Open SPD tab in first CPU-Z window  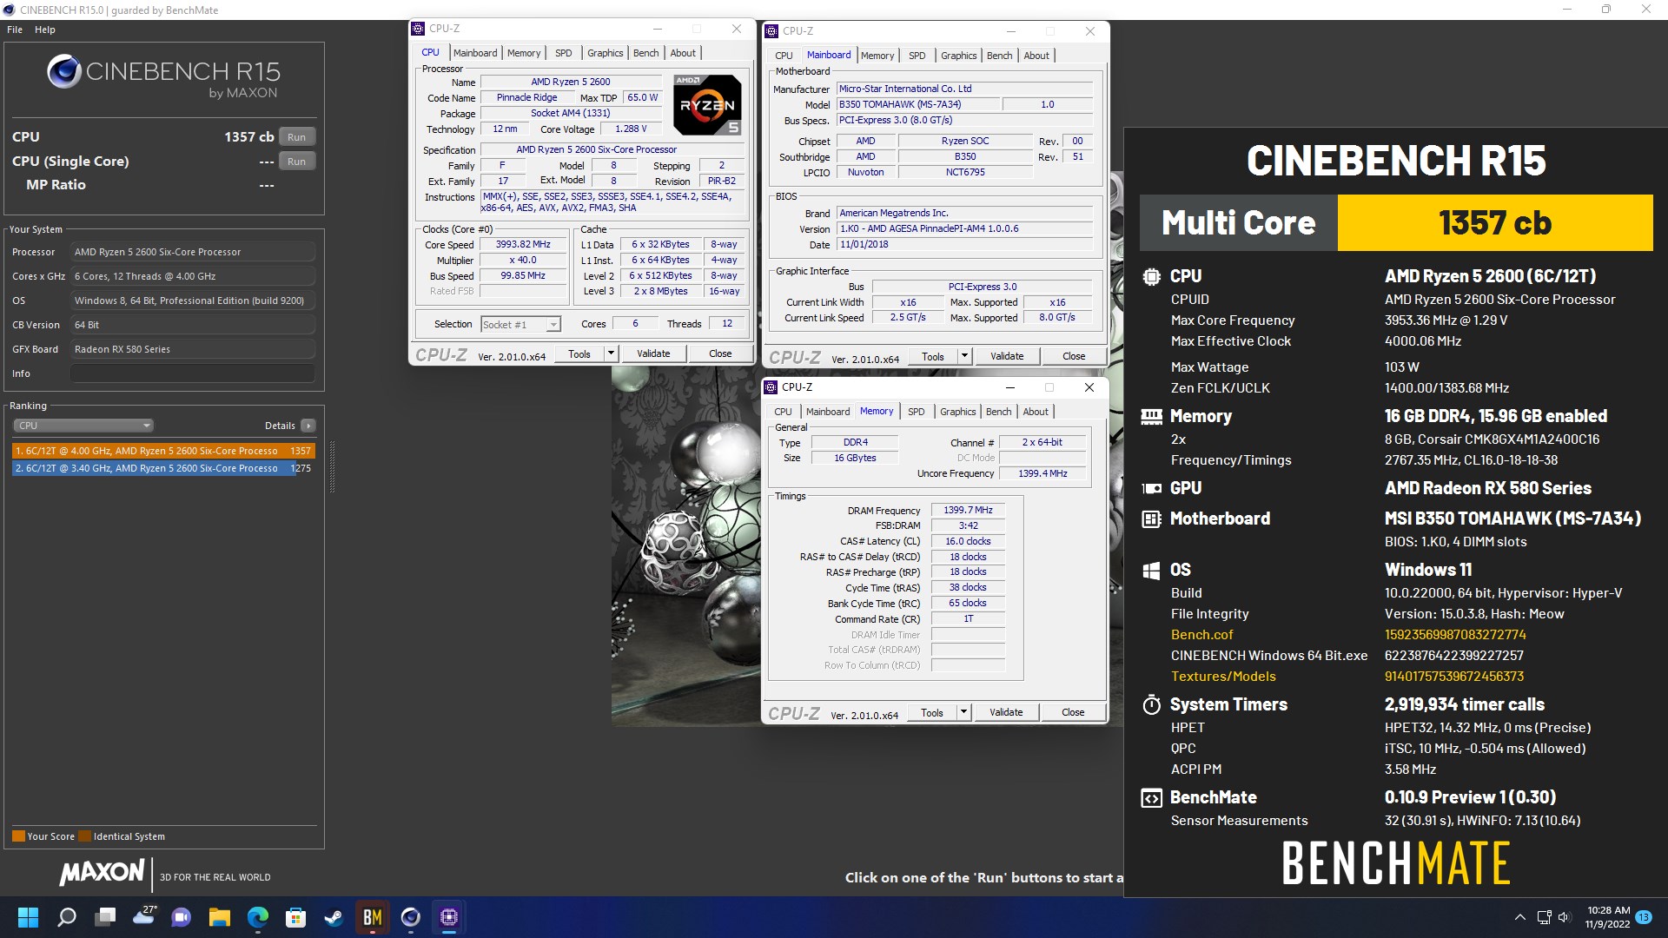564,53
